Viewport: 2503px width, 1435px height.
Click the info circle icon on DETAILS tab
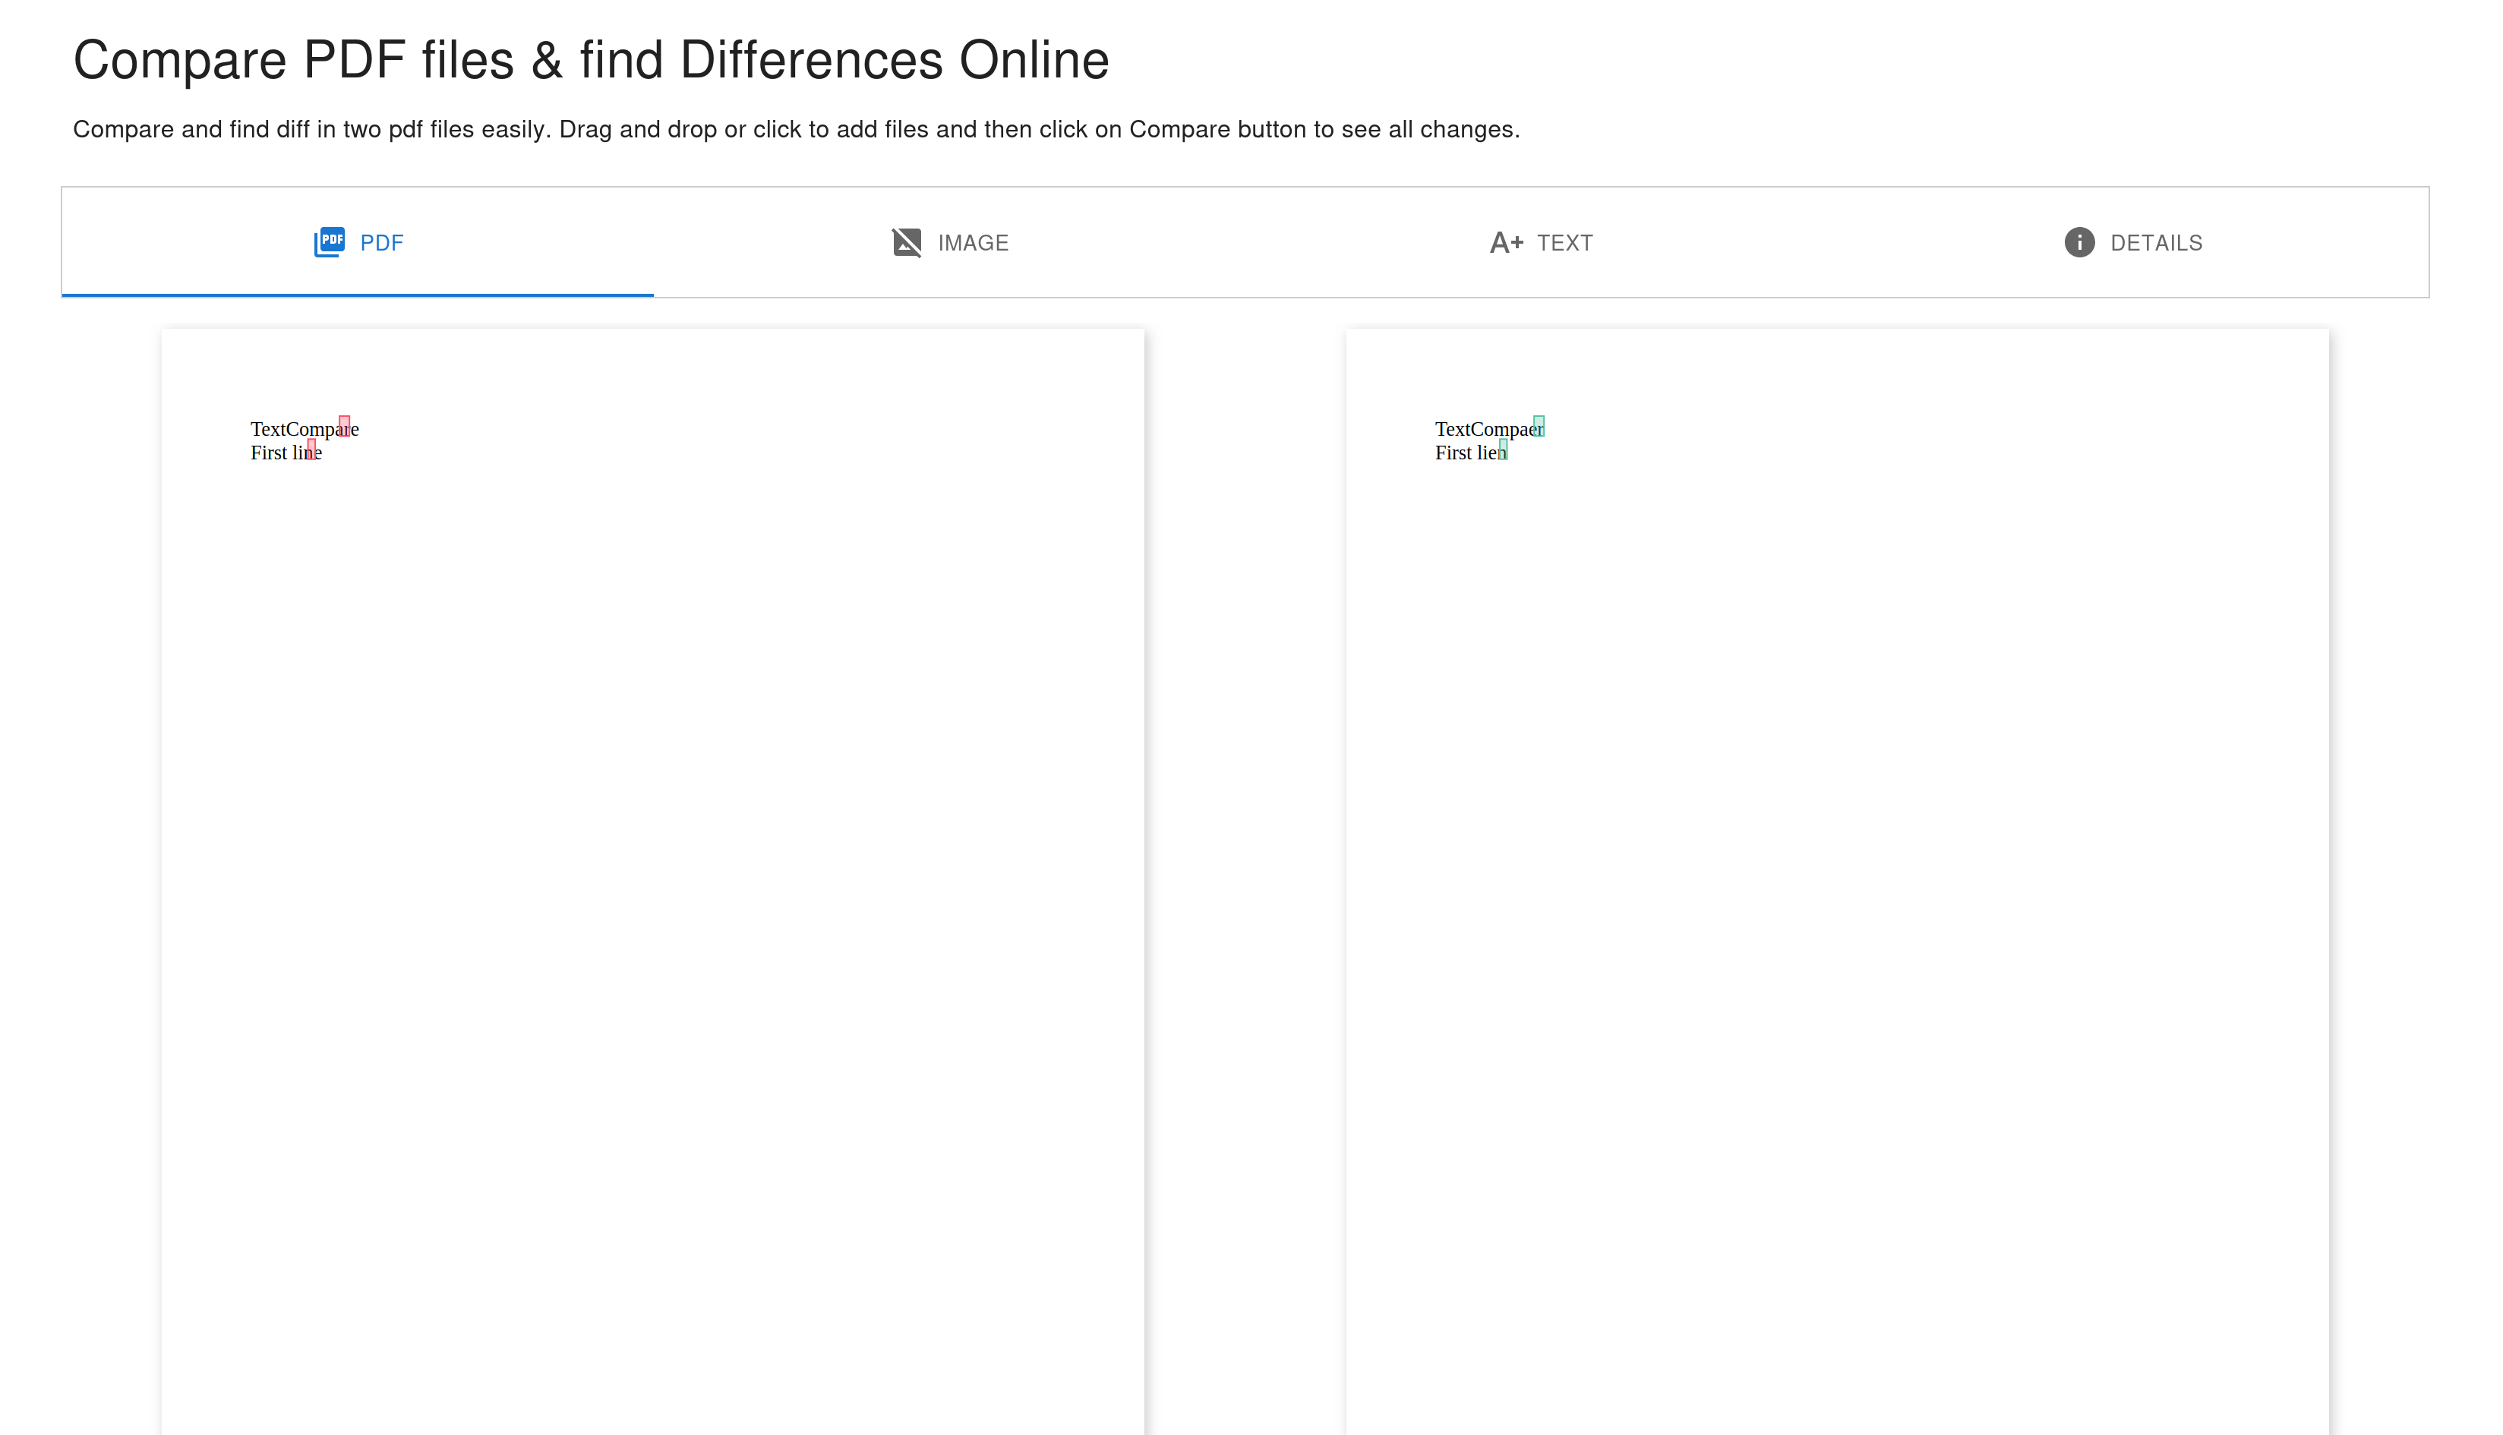[x=2078, y=241]
